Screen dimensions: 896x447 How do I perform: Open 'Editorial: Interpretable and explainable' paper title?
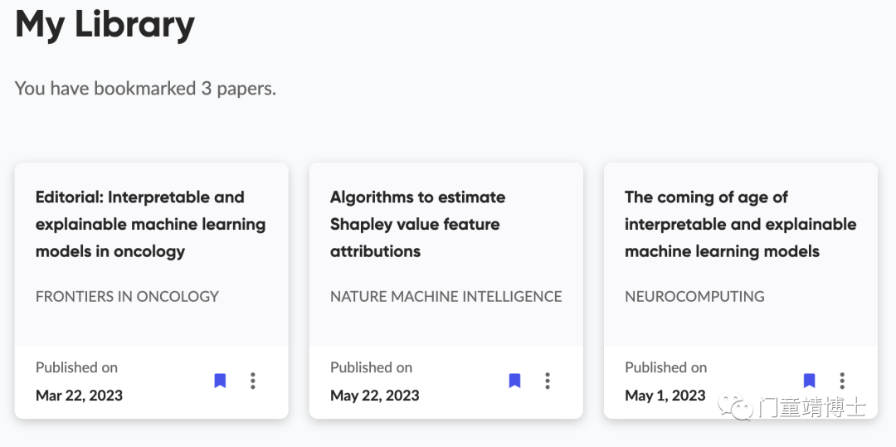click(x=151, y=225)
